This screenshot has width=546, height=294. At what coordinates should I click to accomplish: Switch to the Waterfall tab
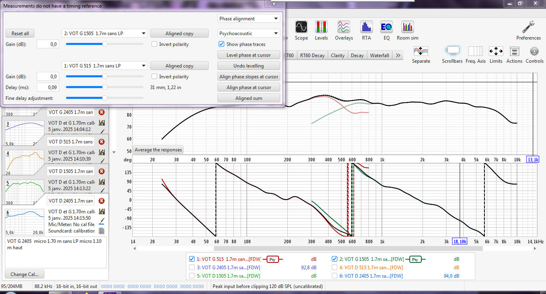[x=379, y=56]
